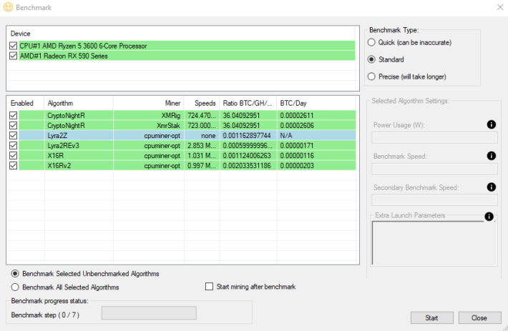Close the Benchmark window with X
The height and width of the screenshot is (331, 508).
pos(500,7)
